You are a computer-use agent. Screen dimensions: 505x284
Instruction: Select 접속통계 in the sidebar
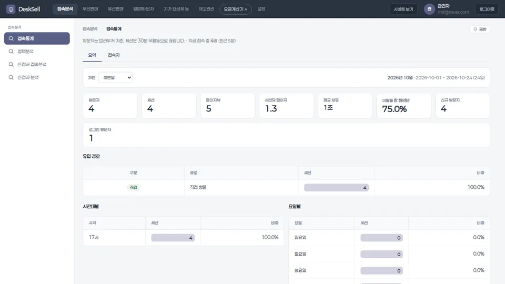point(37,38)
